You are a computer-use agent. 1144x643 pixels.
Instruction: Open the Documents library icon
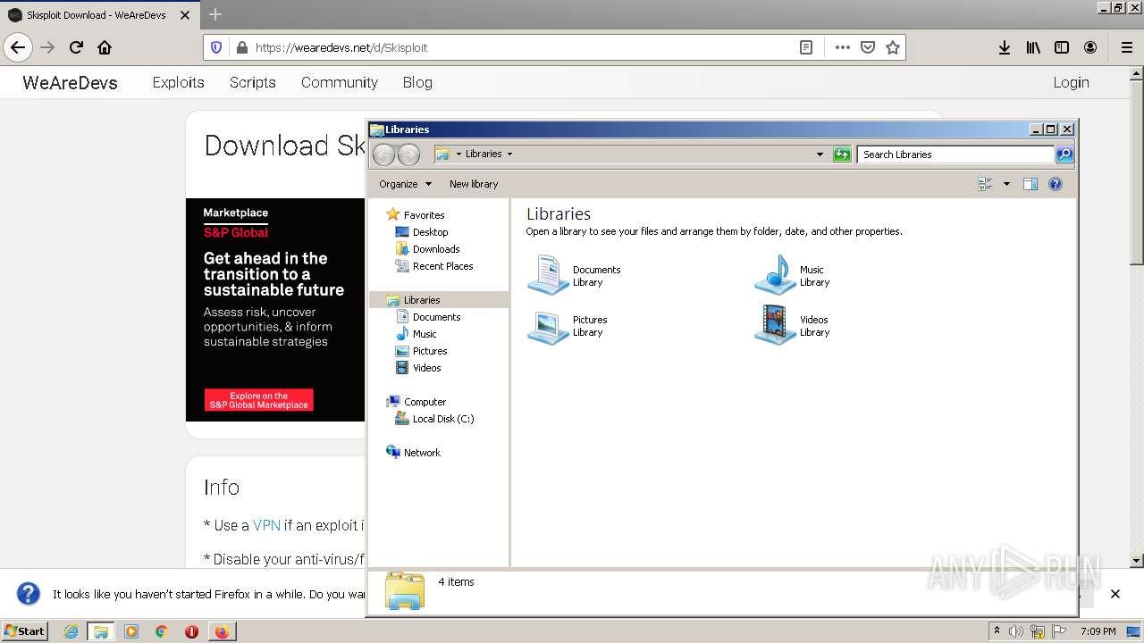coord(548,275)
